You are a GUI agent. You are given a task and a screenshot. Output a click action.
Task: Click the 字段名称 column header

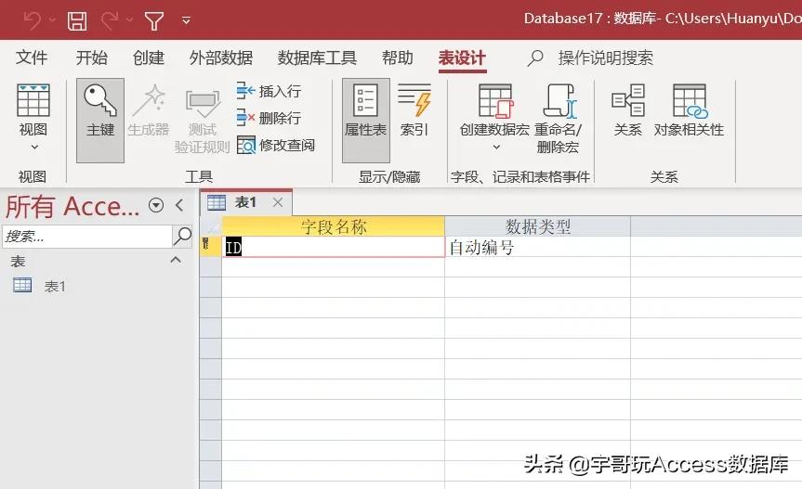coord(334,226)
